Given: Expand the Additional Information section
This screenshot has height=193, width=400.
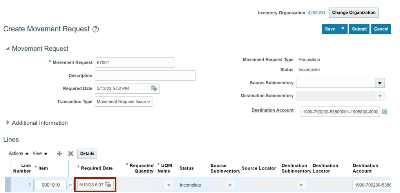Looking at the screenshot, I should click(8, 123).
